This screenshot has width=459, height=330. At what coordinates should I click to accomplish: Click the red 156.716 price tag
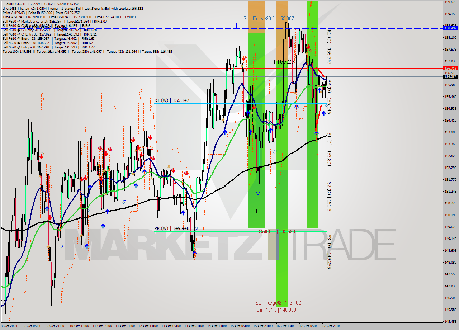[x=450, y=68]
